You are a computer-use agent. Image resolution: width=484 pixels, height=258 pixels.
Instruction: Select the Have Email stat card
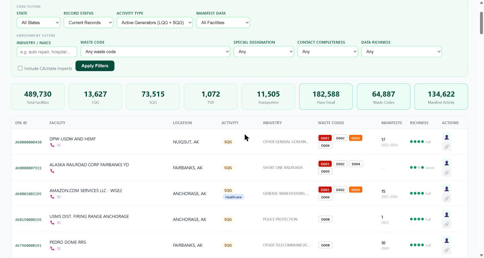pos(326,97)
